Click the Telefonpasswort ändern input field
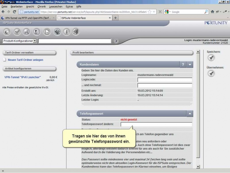Screen dimensions: 230x173 (x=156, y=124)
